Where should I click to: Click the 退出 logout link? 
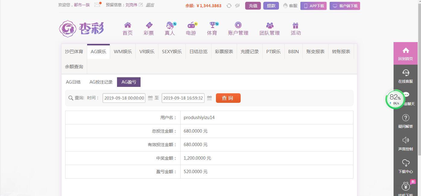tap(152, 5)
